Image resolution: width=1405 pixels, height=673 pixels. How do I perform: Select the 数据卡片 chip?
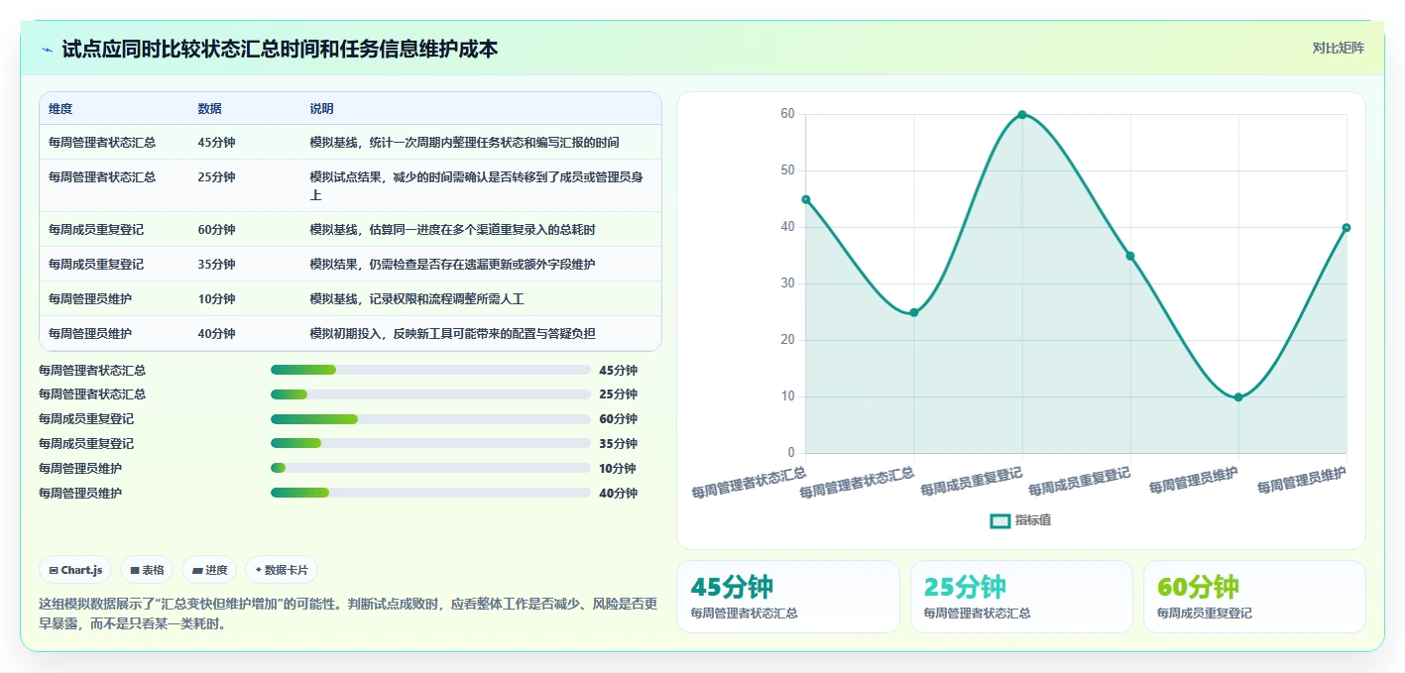(x=282, y=570)
